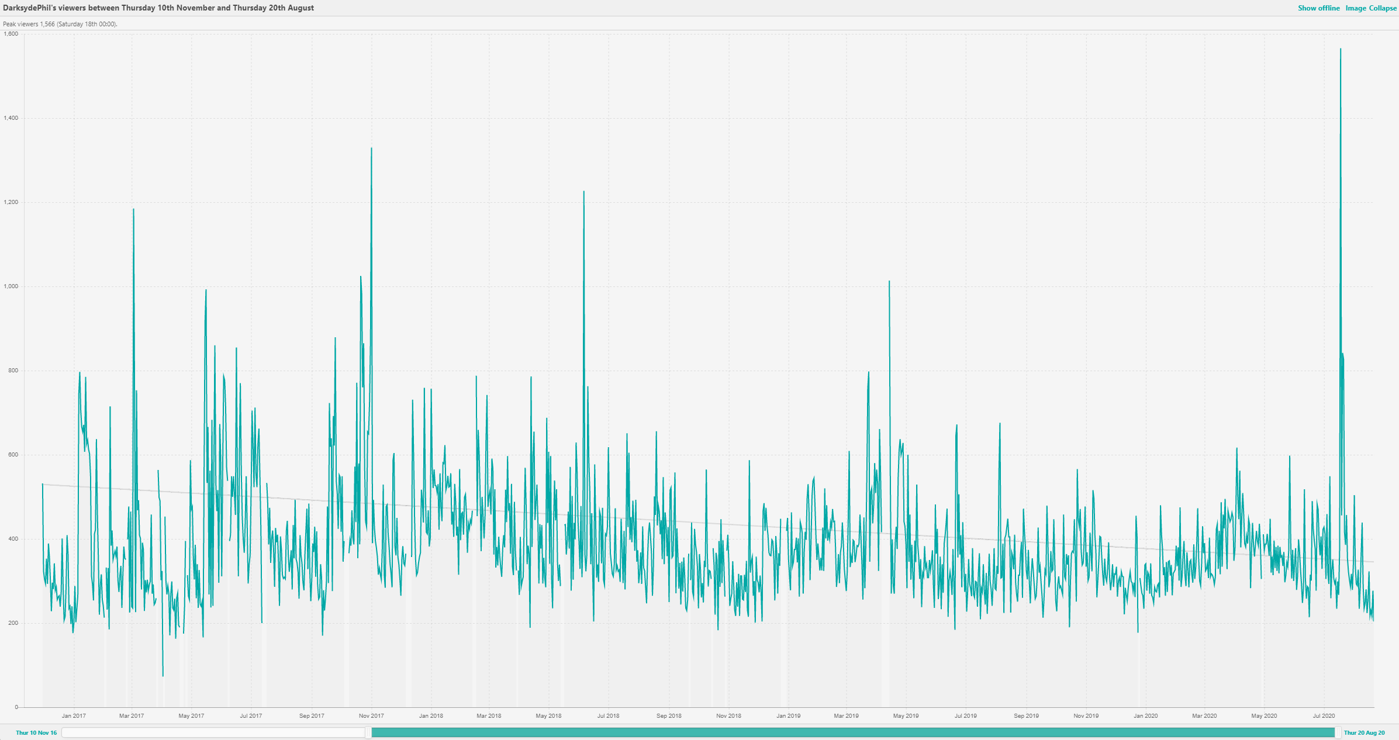Click the 'Jan 2018' x-axis label
The height and width of the screenshot is (740, 1399).
tap(431, 716)
